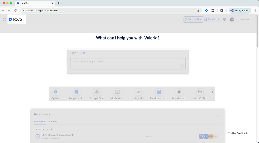Open the Wikipedia shortcut
The width and height of the screenshot is (259, 143).
(138, 94)
